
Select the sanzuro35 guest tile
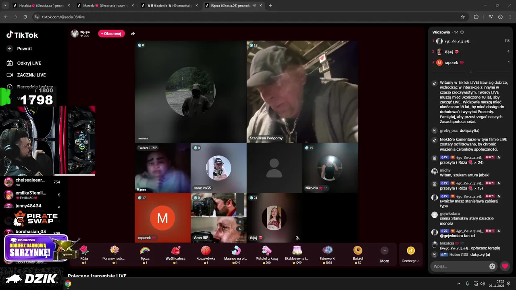point(218,168)
